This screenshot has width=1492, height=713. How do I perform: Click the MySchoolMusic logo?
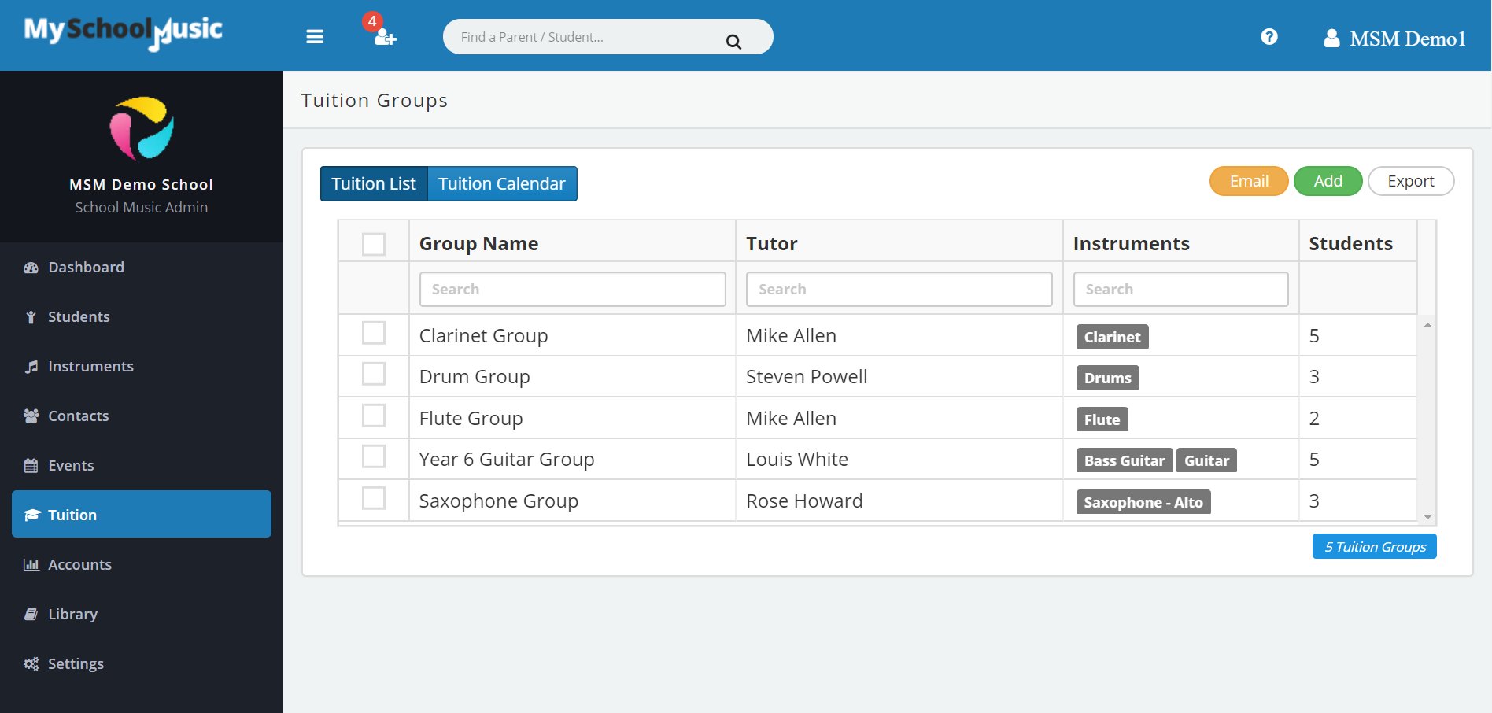coord(124,32)
